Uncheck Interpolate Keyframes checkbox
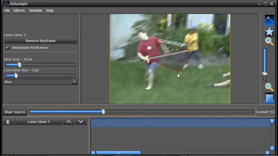278x156 pixels. [x=8, y=48]
